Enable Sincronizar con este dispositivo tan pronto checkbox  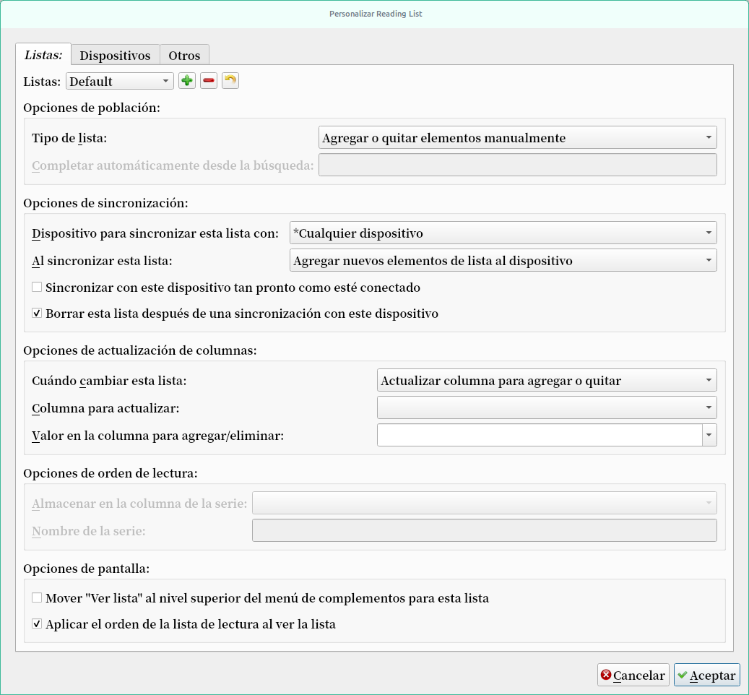(37, 287)
